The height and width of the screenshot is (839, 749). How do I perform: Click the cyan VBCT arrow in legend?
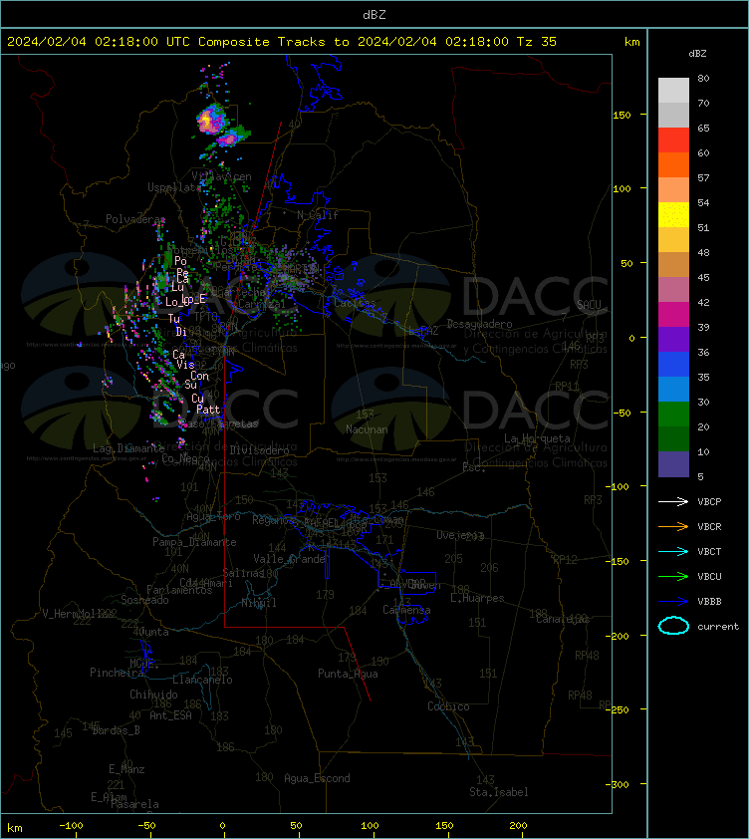(673, 551)
